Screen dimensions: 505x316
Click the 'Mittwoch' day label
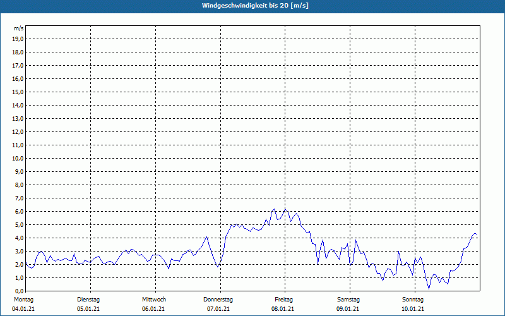click(x=154, y=300)
